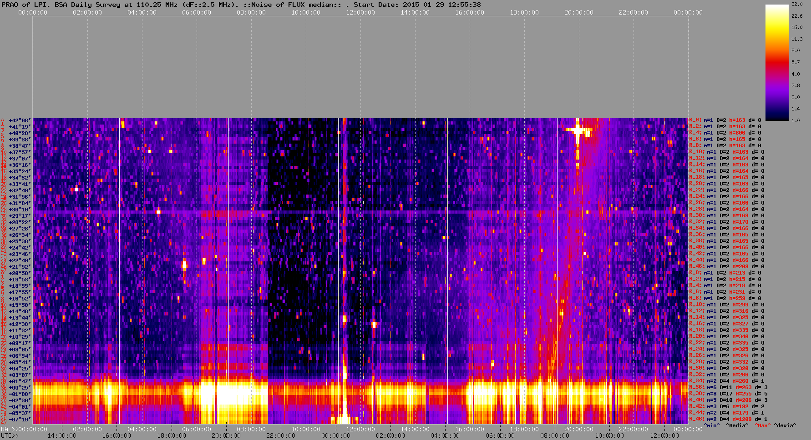Viewport: 811px width, 440px height.
Task: Click the R_32 row with M=170
Action: 727,222
